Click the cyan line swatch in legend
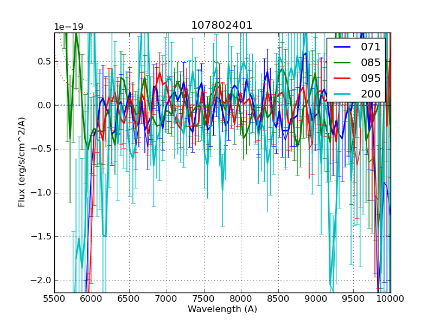 pyautogui.click(x=342, y=94)
